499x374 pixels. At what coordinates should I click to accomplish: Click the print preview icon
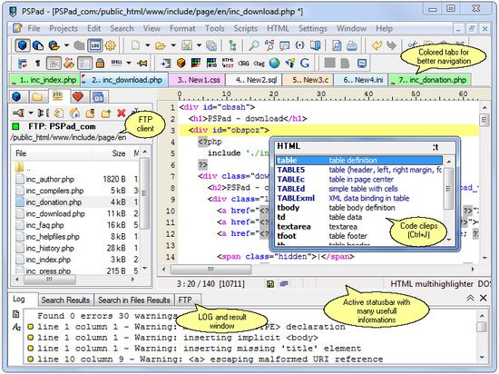pyautogui.click(x=337, y=45)
